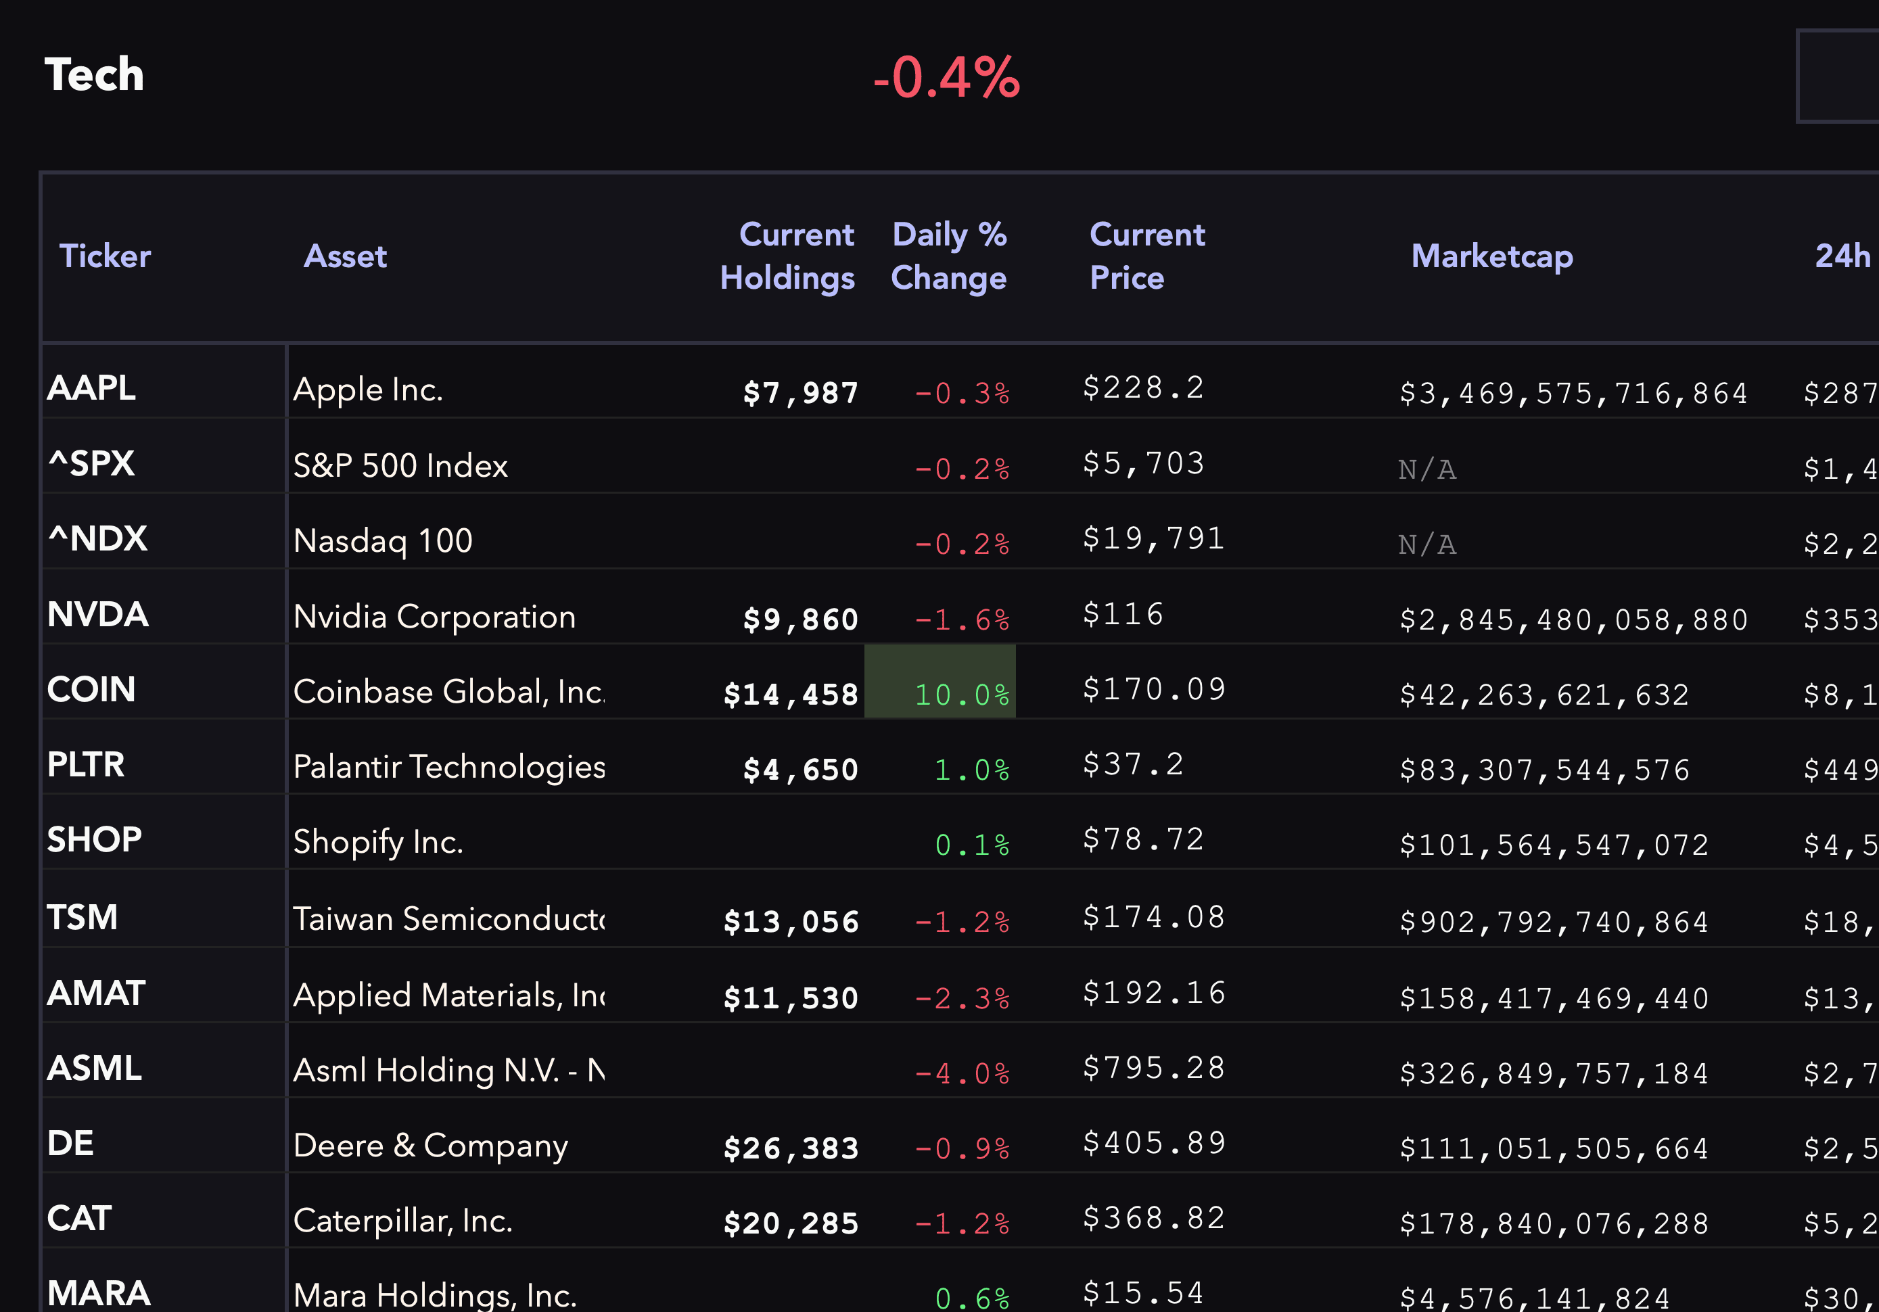Click the Nasdaq 100 asset name
Viewport: 1879px width, 1312px height.
[383, 540]
